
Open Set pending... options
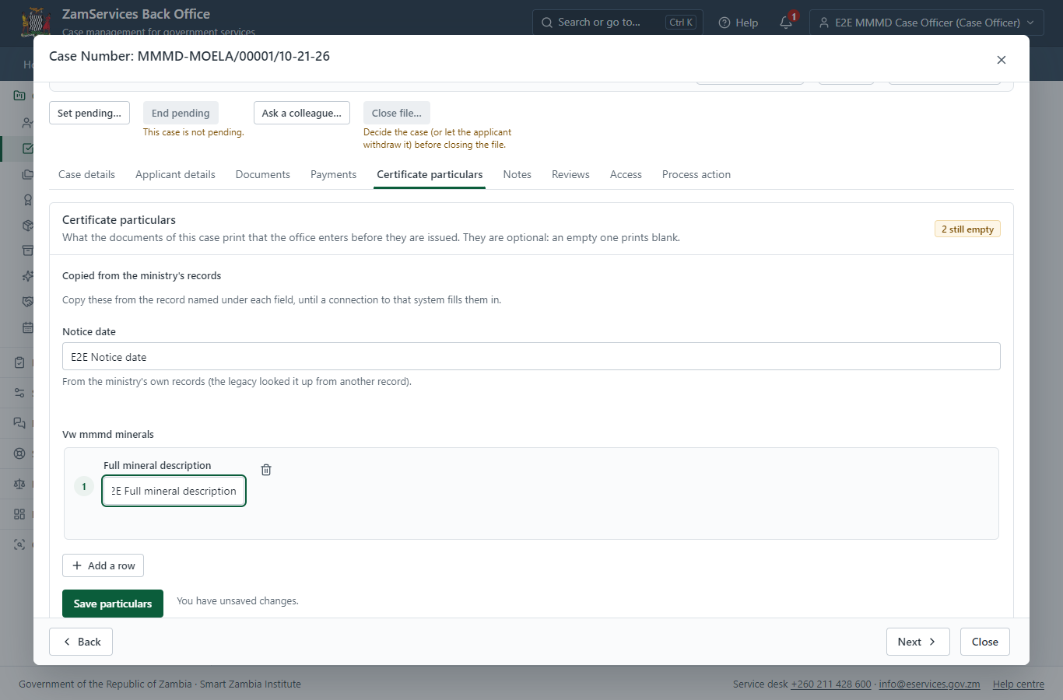point(89,113)
